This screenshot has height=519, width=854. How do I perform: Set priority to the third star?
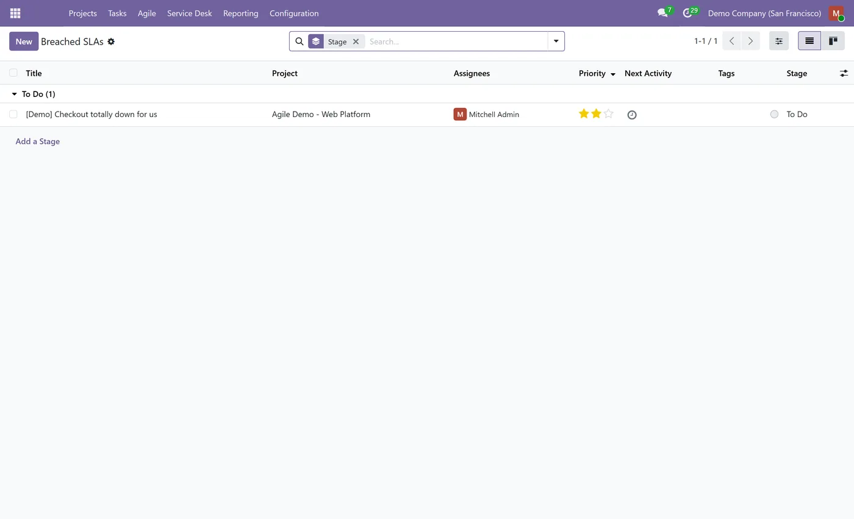608,114
